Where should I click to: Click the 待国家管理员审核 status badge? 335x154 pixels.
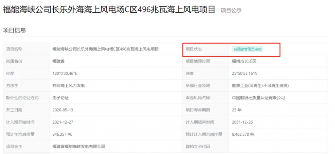click(x=248, y=49)
